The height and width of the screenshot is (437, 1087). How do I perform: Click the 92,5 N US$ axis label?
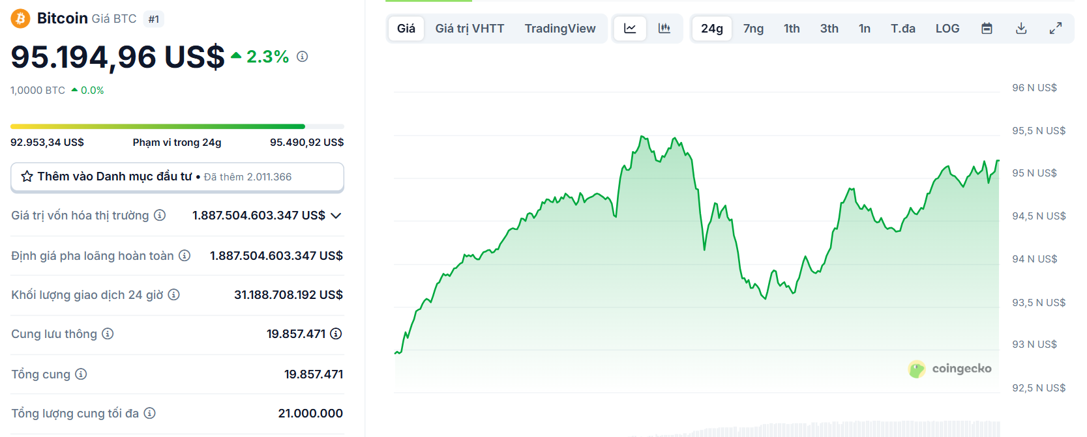click(x=1039, y=388)
